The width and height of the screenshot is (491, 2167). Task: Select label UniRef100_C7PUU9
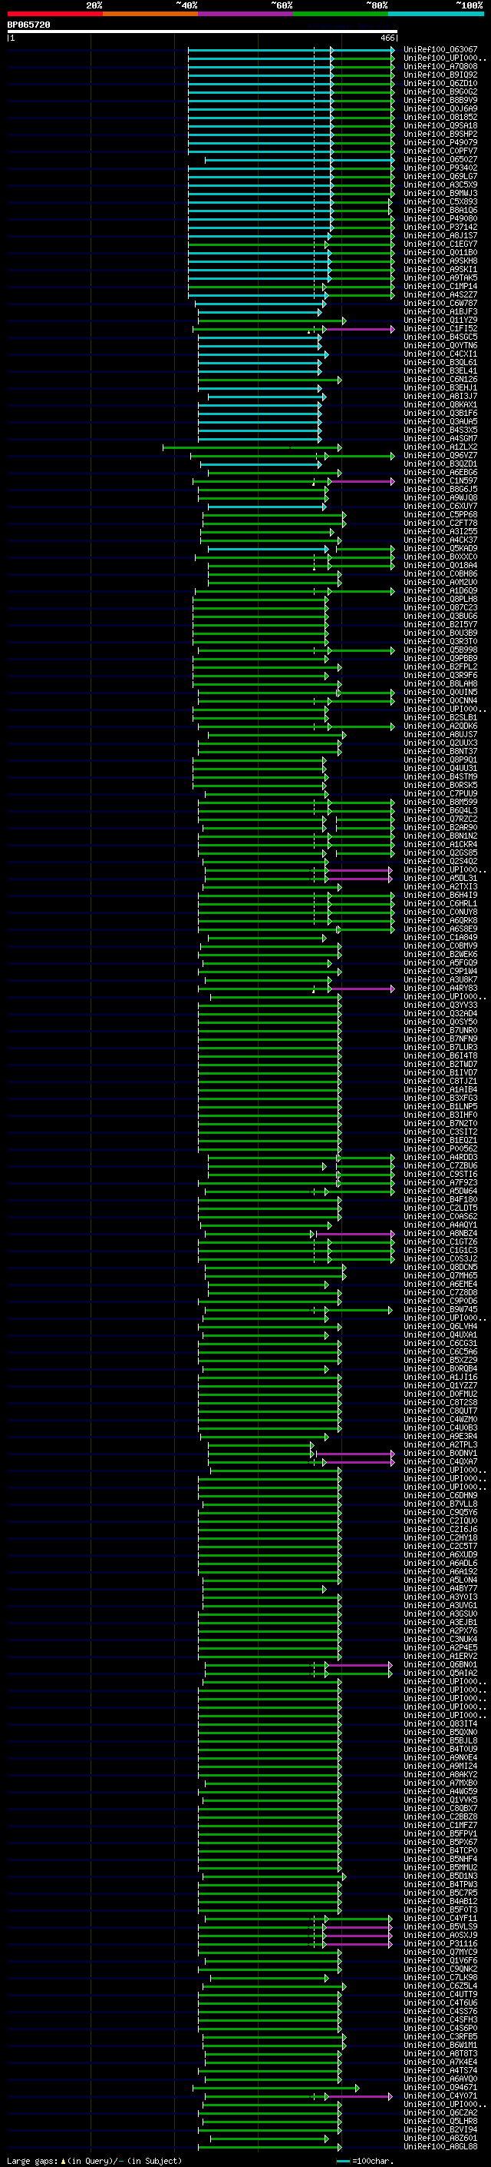[x=440, y=794]
